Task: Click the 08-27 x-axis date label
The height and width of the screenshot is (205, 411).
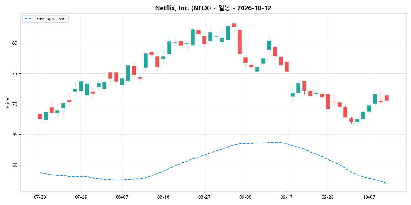Action: tap(204, 197)
